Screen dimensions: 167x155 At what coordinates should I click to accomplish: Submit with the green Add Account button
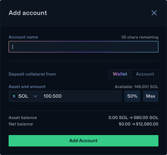[83, 141]
